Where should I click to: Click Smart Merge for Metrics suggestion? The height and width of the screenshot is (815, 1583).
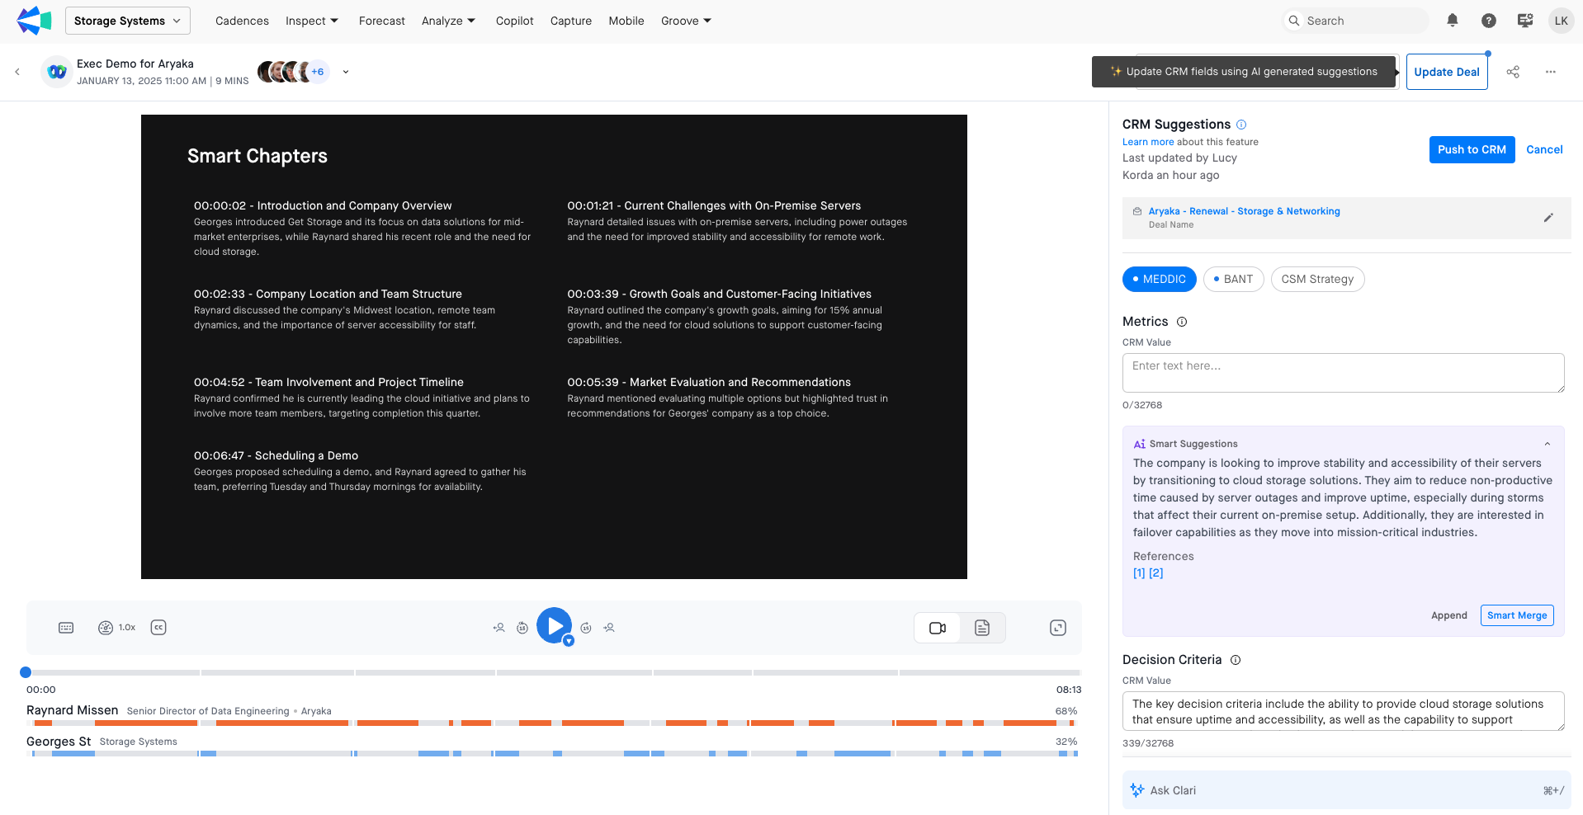coord(1516,615)
